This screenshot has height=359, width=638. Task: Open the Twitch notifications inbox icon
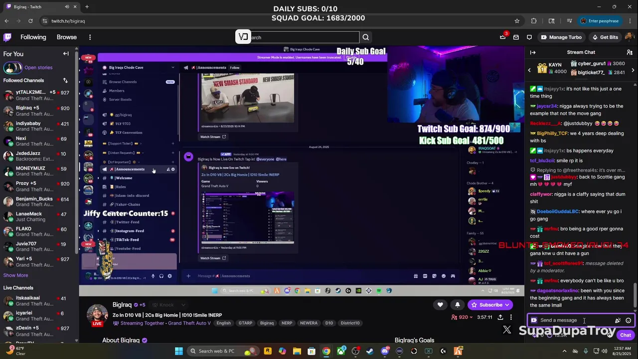(516, 37)
